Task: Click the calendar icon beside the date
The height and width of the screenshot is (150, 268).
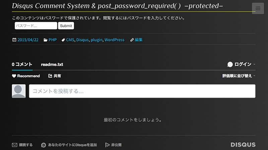Action: coord(14,40)
